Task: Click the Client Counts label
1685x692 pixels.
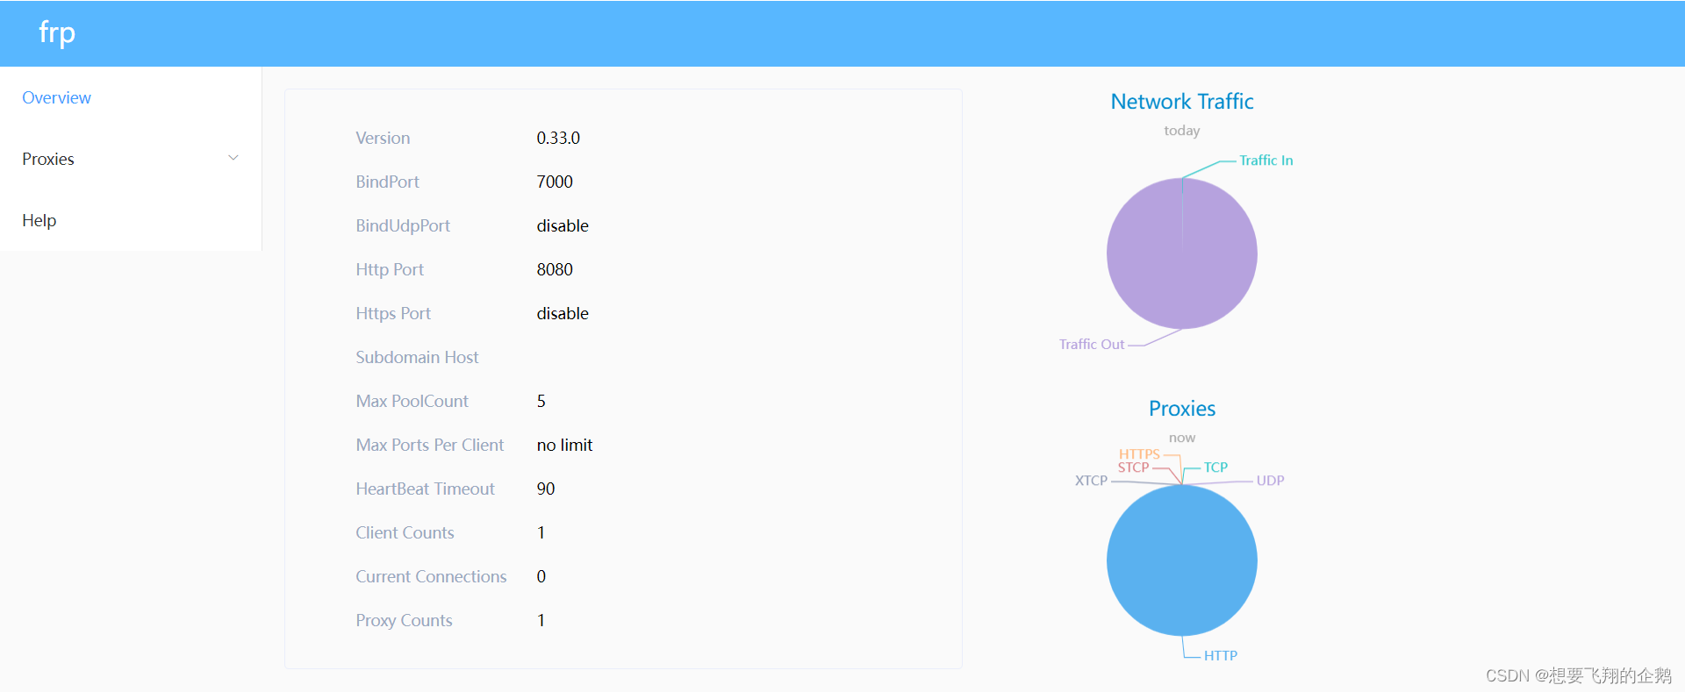Action: click(405, 532)
